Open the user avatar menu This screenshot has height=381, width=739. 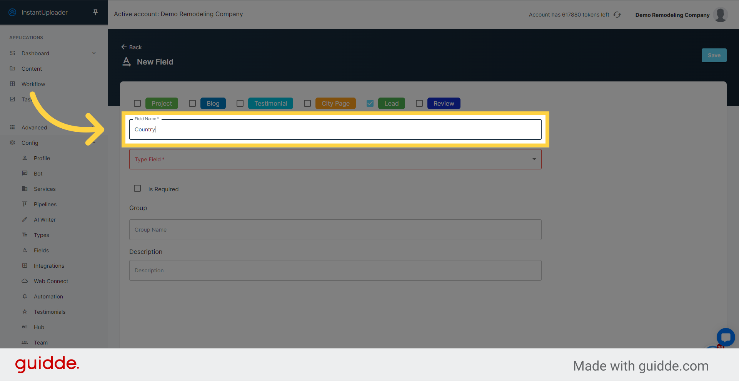pyautogui.click(x=720, y=15)
